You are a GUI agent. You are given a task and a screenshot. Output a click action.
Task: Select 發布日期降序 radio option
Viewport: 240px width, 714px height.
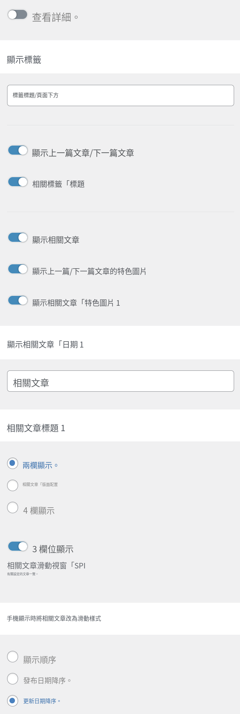click(x=13, y=678)
